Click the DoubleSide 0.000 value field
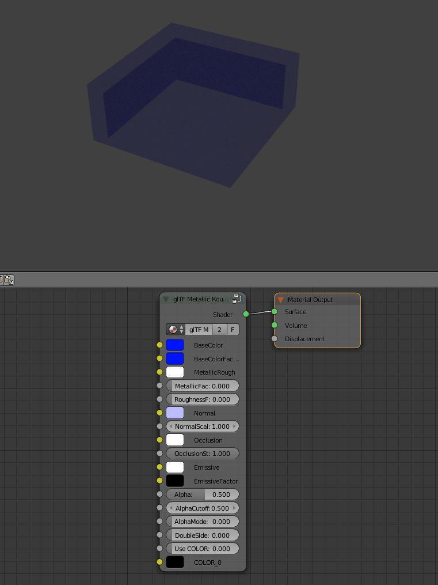This screenshot has width=438, height=585. point(202,535)
